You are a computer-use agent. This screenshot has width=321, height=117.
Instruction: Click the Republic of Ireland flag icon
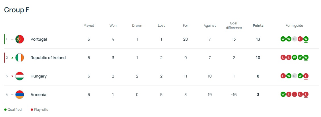coord(20,58)
